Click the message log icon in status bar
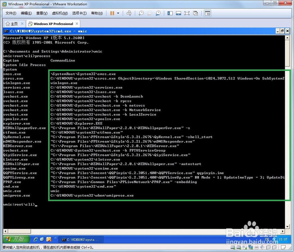The height and width of the screenshot is (252, 294). tap(283, 247)
